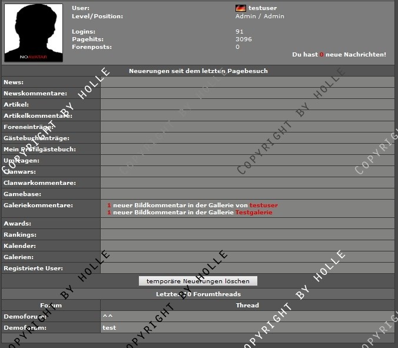
Task: Open the neue Nachrichten messages notice
Action: click(339, 54)
